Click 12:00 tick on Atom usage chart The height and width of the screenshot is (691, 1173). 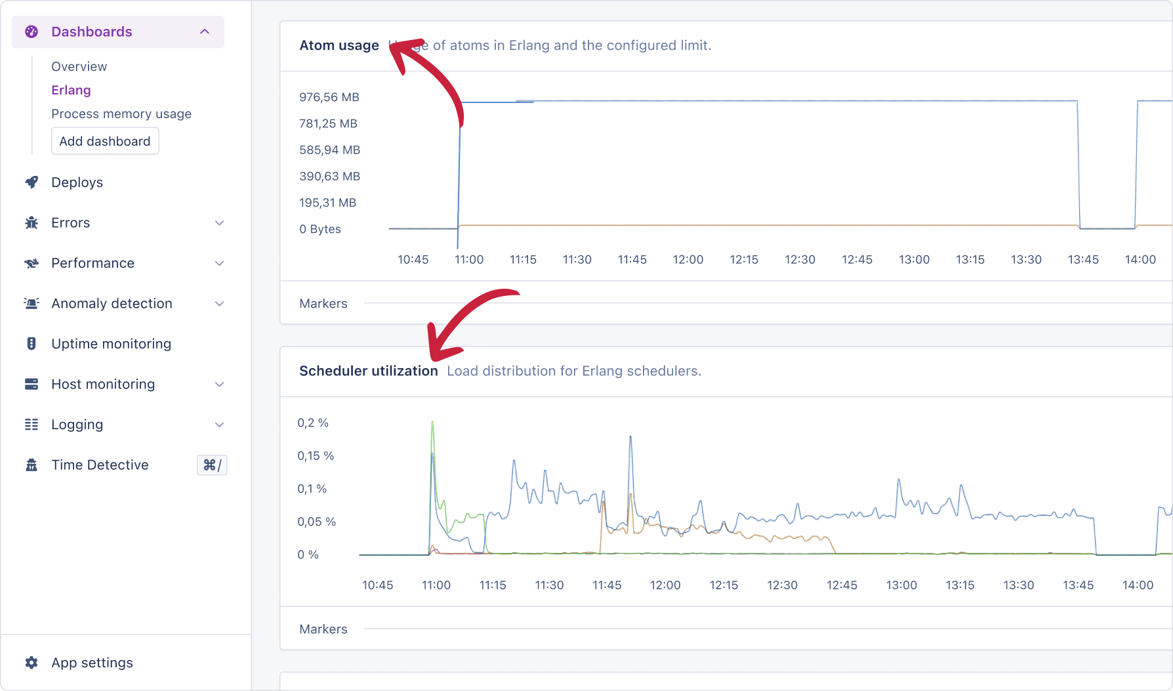pyautogui.click(x=688, y=260)
